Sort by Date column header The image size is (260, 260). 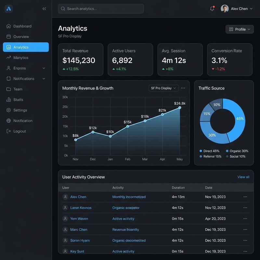point(208,188)
